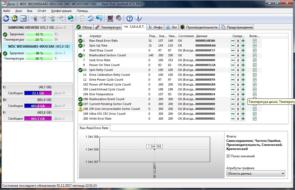Open the 'Отчёт' menu
The height and width of the screenshot is (190, 295).
41,11
